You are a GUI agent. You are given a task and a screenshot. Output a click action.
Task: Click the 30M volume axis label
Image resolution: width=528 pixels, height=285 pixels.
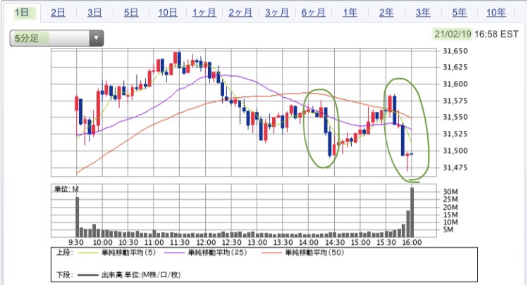click(x=450, y=191)
